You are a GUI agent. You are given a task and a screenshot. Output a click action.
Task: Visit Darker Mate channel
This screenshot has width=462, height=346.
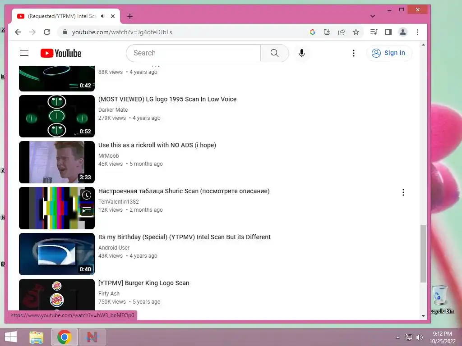point(113,110)
